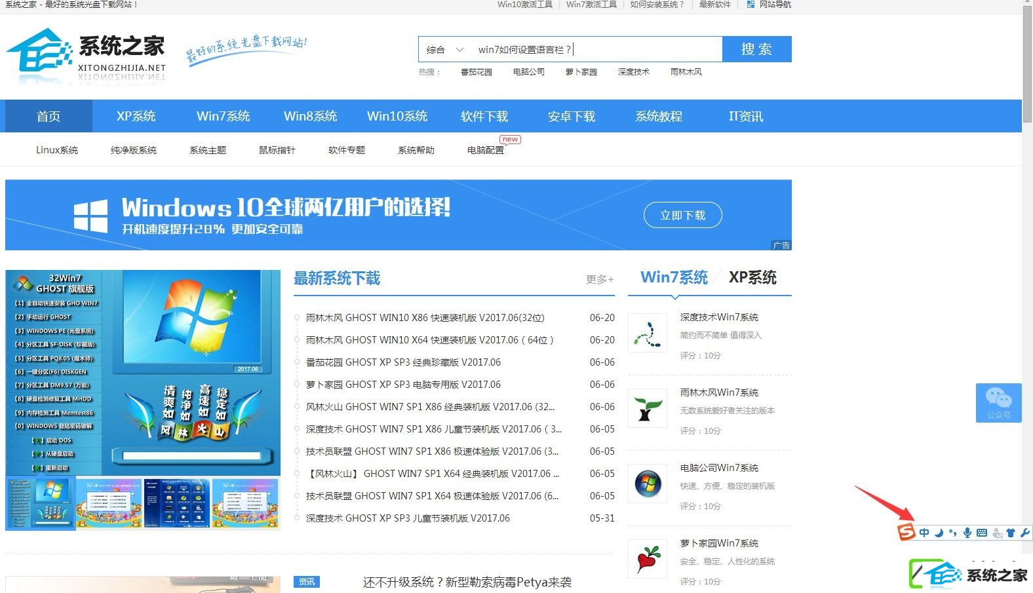Open the 安卓下载 navigation tab

pyautogui.click(x=572, y=116)
